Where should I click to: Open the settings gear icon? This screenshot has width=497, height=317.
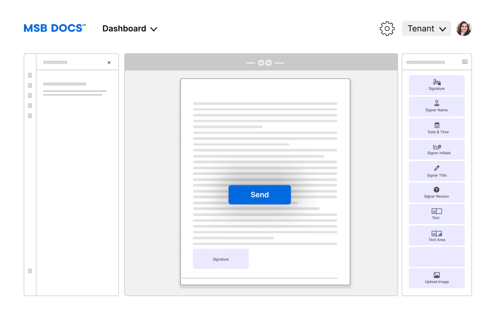coord(387,29)
